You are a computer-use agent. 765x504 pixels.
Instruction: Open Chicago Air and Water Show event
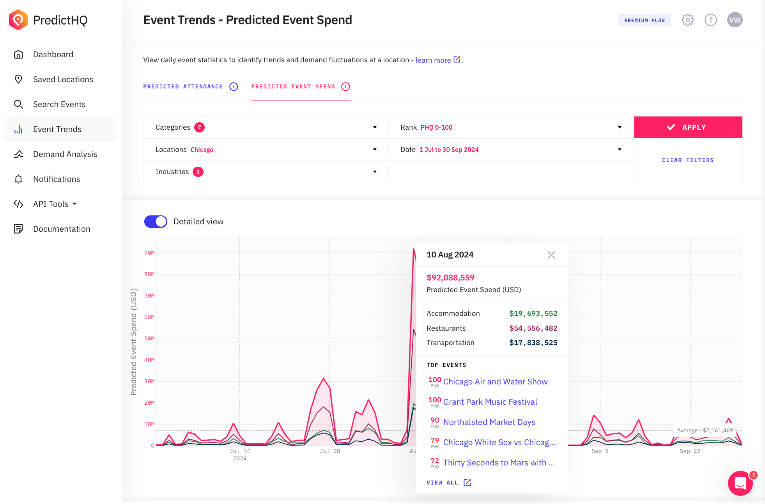(x=495, y=382)
